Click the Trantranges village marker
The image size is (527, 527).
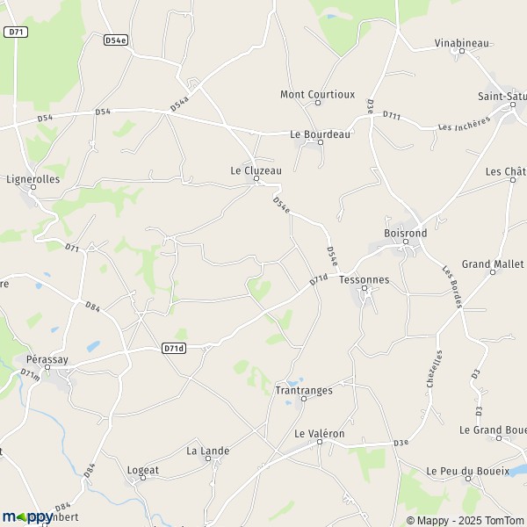(304, 399)
